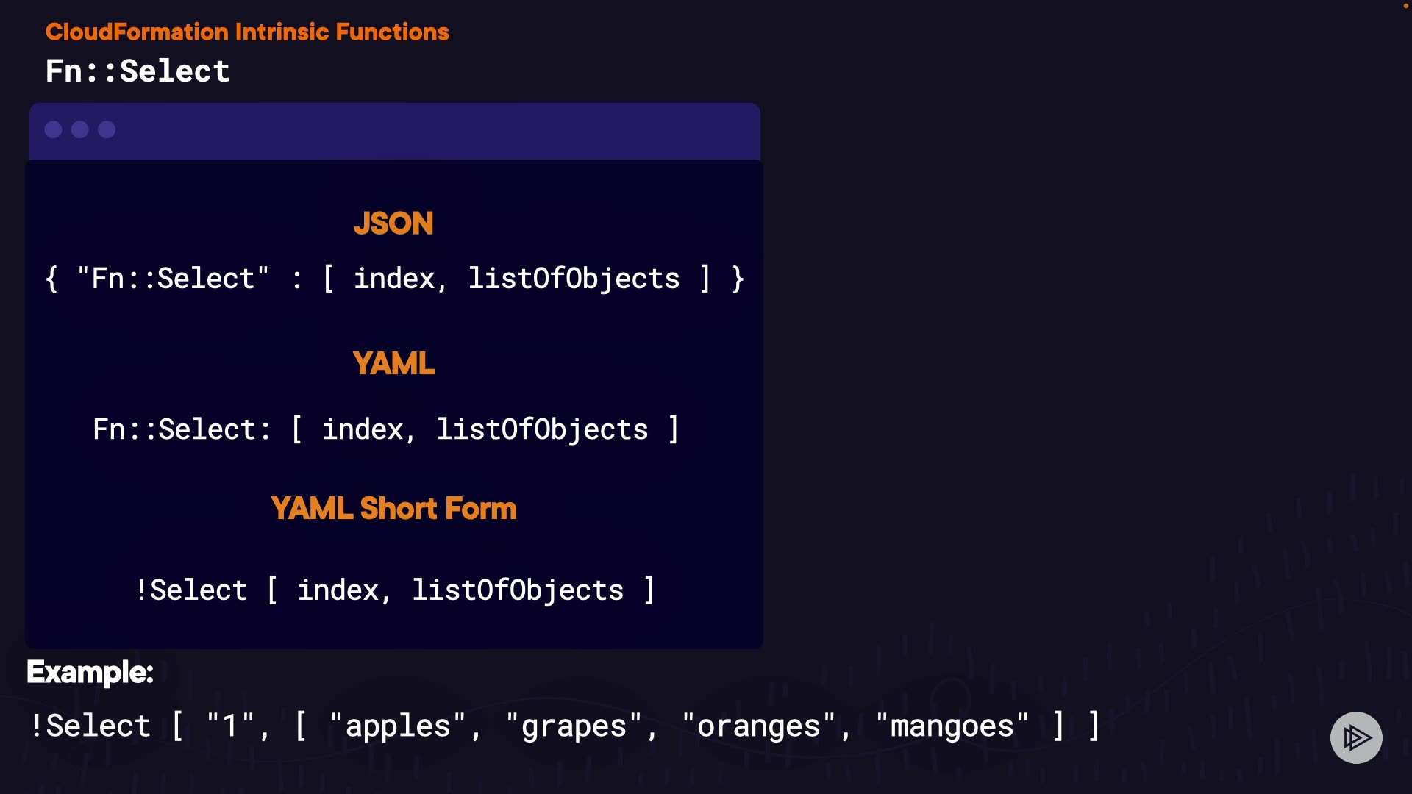Click the Example: label
Viewport: 1412px width, 794px height.
coord(90,672)
